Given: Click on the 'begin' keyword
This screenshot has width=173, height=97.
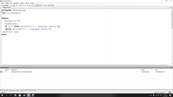Looking at the screenshot, I should 5,18.
